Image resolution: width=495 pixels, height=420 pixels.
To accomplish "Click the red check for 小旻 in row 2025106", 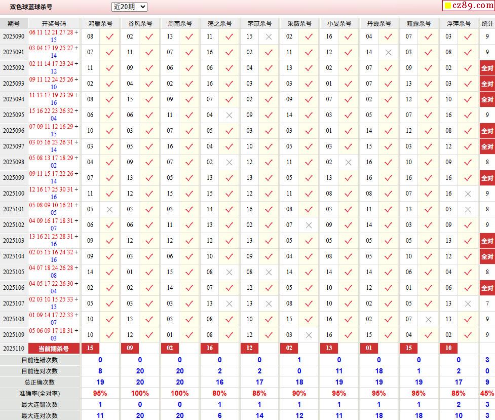I will click(x=348, y=288).
